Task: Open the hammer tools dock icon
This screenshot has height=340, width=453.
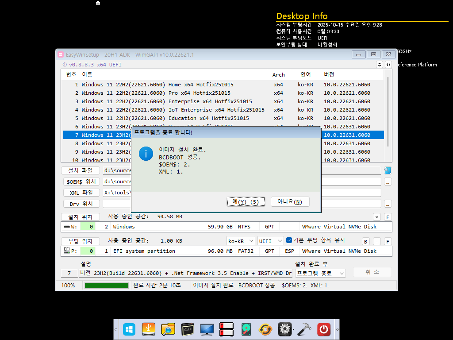Action: [x=304, y=329]
